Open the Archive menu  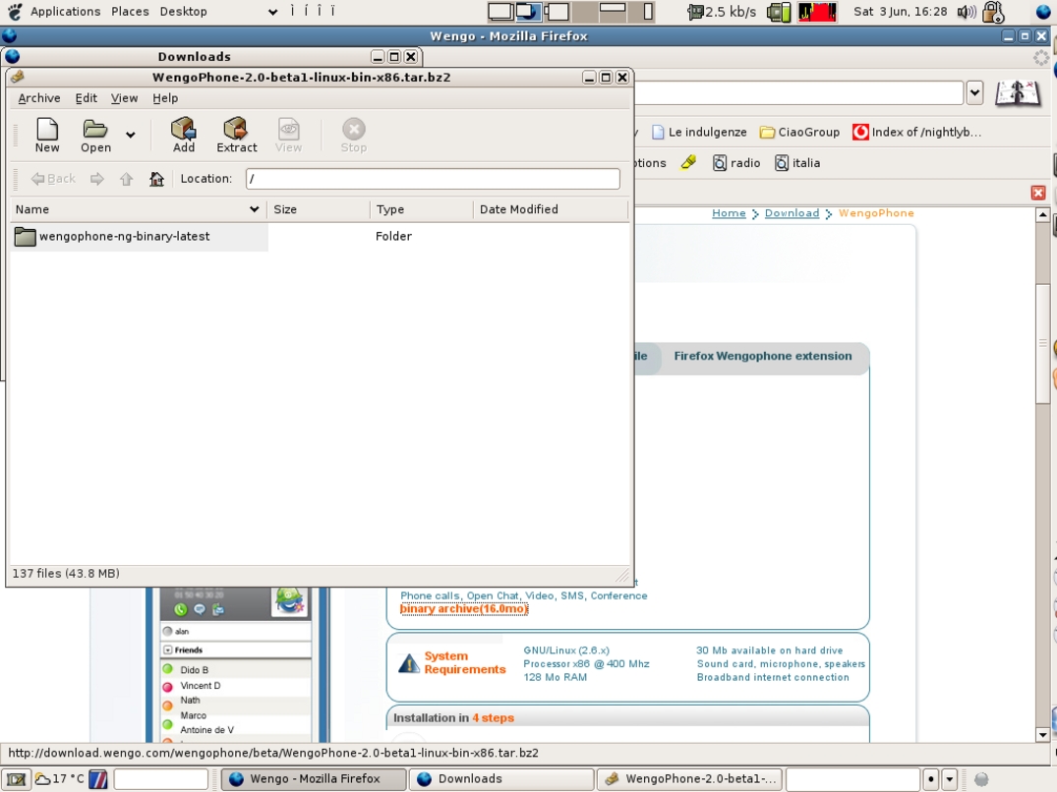click(x=39, y=98)
